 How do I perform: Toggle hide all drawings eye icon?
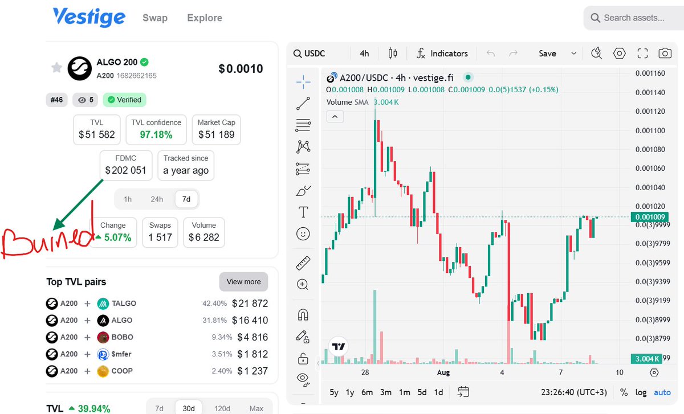pyautogui.click(x=303, y=379)
